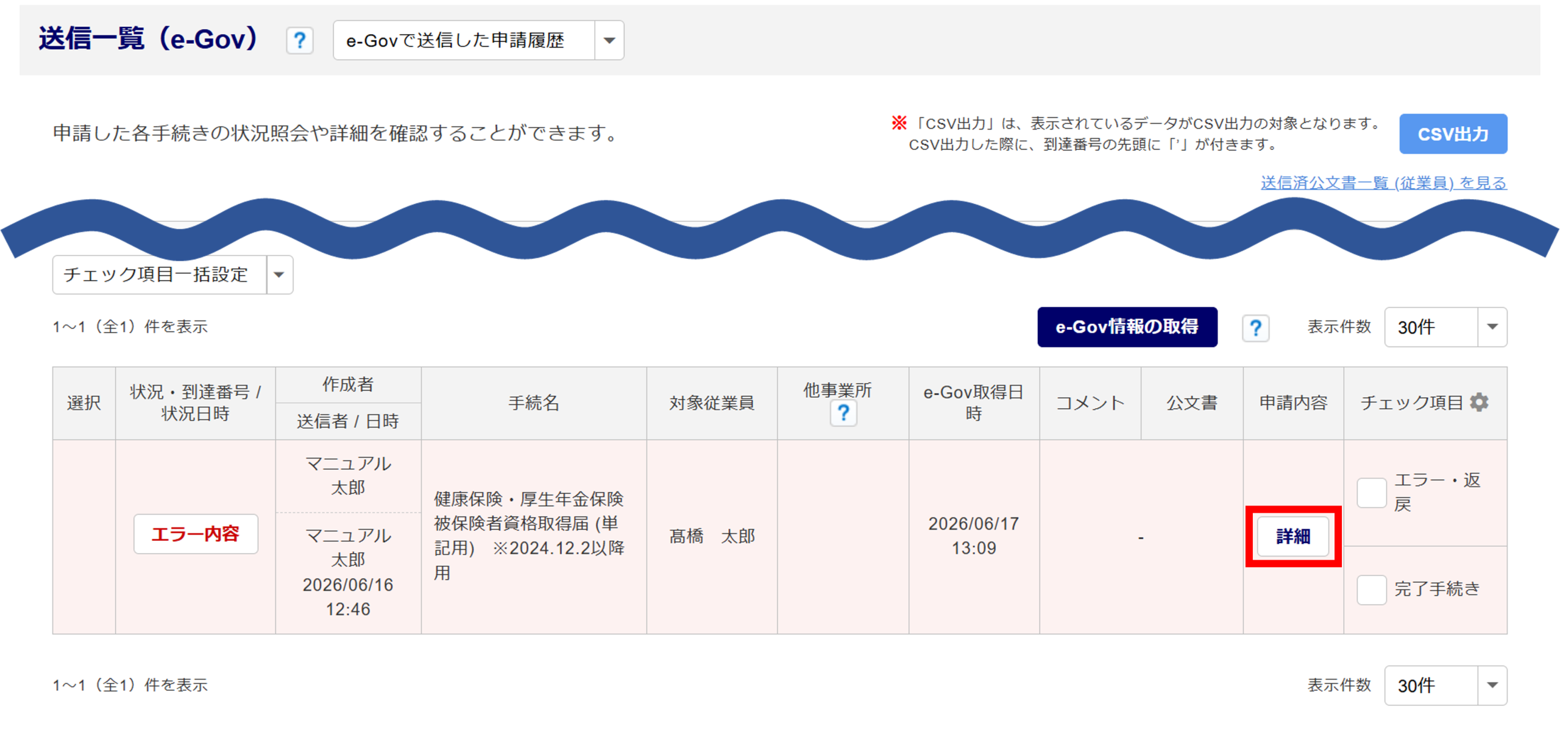Click the 詳細 button in 申請内容 column
Screen dimensions: 1560x740
(x=1292, y=537)
